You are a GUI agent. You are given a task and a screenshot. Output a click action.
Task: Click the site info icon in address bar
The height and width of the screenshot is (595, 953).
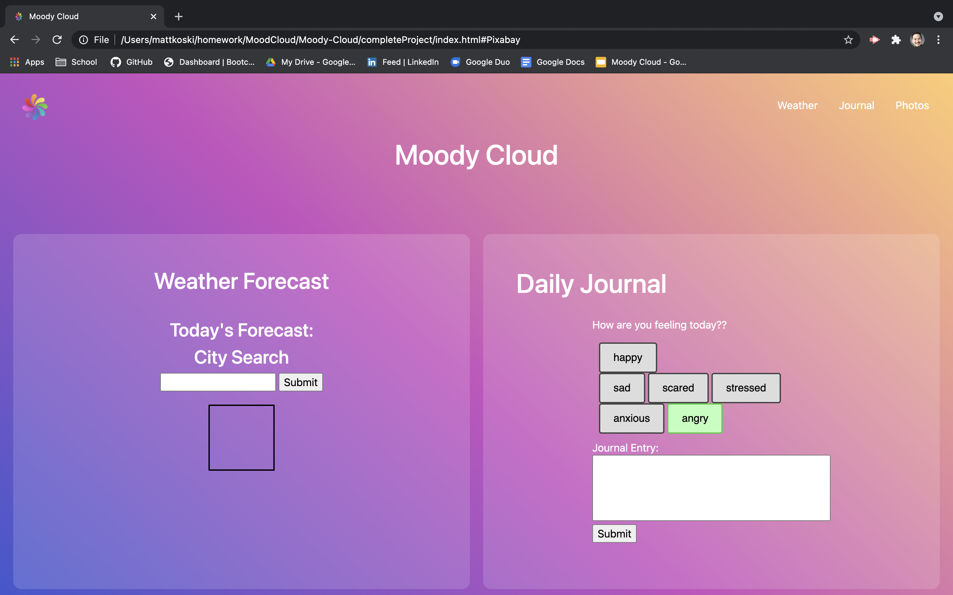click(83, 40)
